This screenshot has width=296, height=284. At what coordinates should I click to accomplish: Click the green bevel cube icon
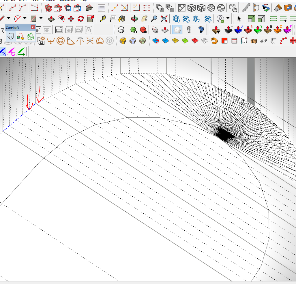tap(143, 41)
